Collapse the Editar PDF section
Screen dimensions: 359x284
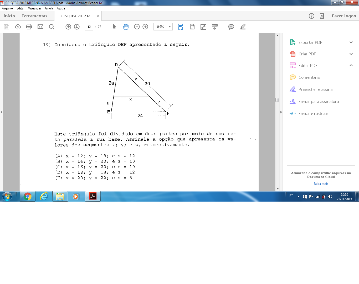351,65
